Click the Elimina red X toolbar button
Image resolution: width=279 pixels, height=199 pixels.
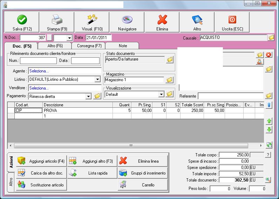pos(162,23)
